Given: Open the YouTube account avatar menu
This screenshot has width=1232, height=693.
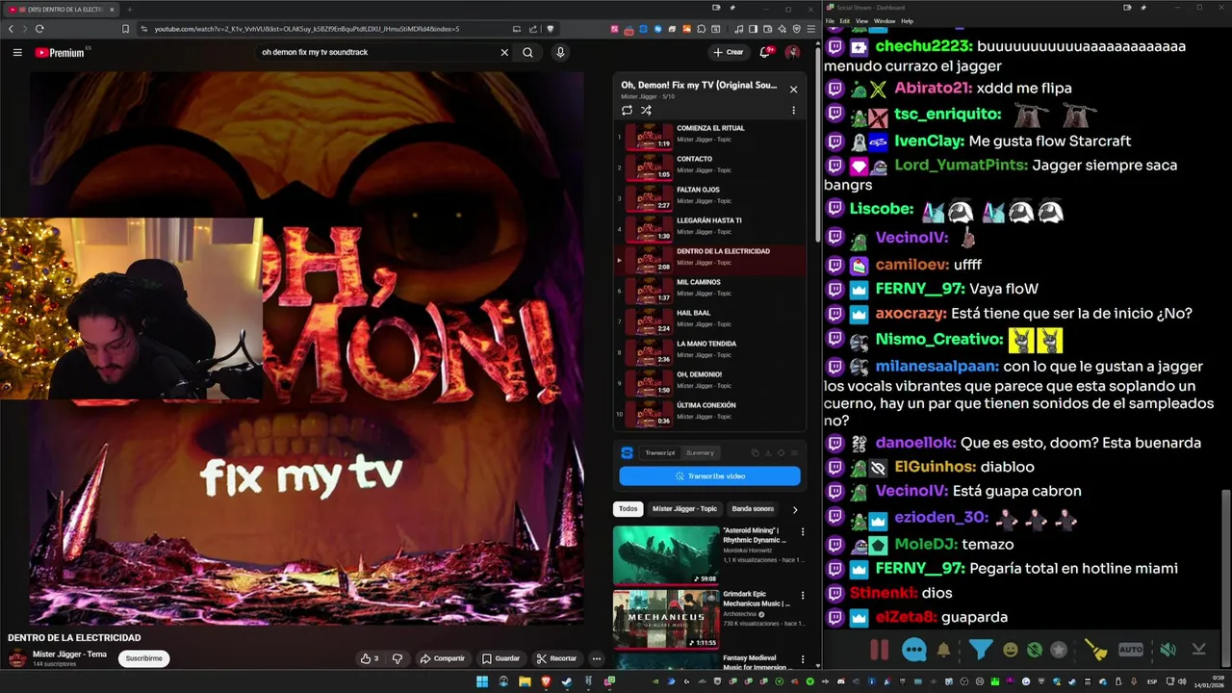Looking at the screenshot, I should [x=792, y=52].
